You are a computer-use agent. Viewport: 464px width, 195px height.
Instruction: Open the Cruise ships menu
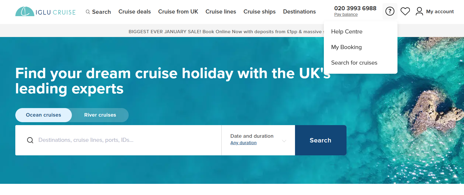[259, 12]
